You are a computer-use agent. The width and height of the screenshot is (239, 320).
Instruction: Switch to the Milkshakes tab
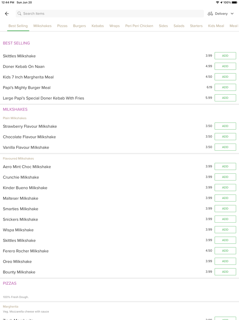pos(42,26)
